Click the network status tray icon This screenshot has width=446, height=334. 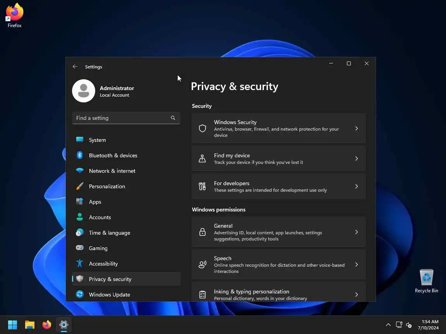coord(399,325)
